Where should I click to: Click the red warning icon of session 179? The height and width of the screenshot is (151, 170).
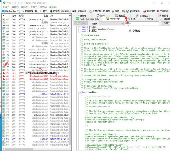point(4,73)
